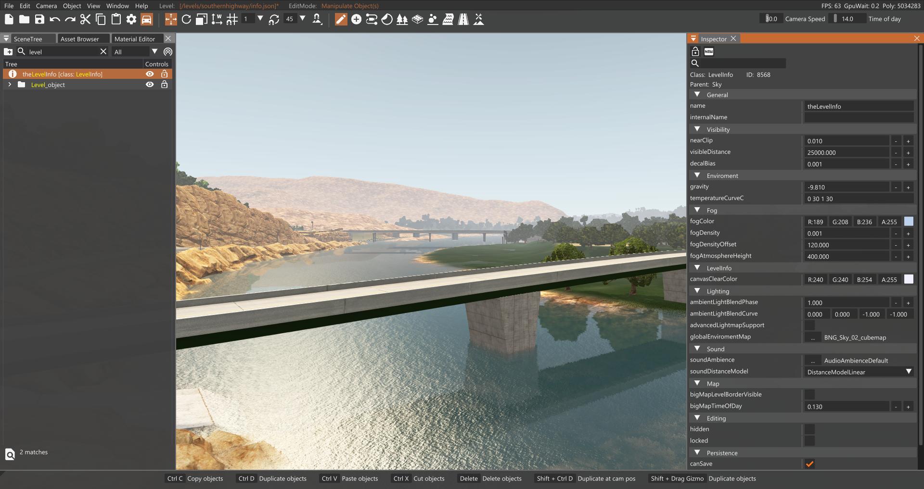Open editor preferences via the gear icon
The height and width of the screenshot is (489, 924).
pyautogui.click(x=131, y=19)
